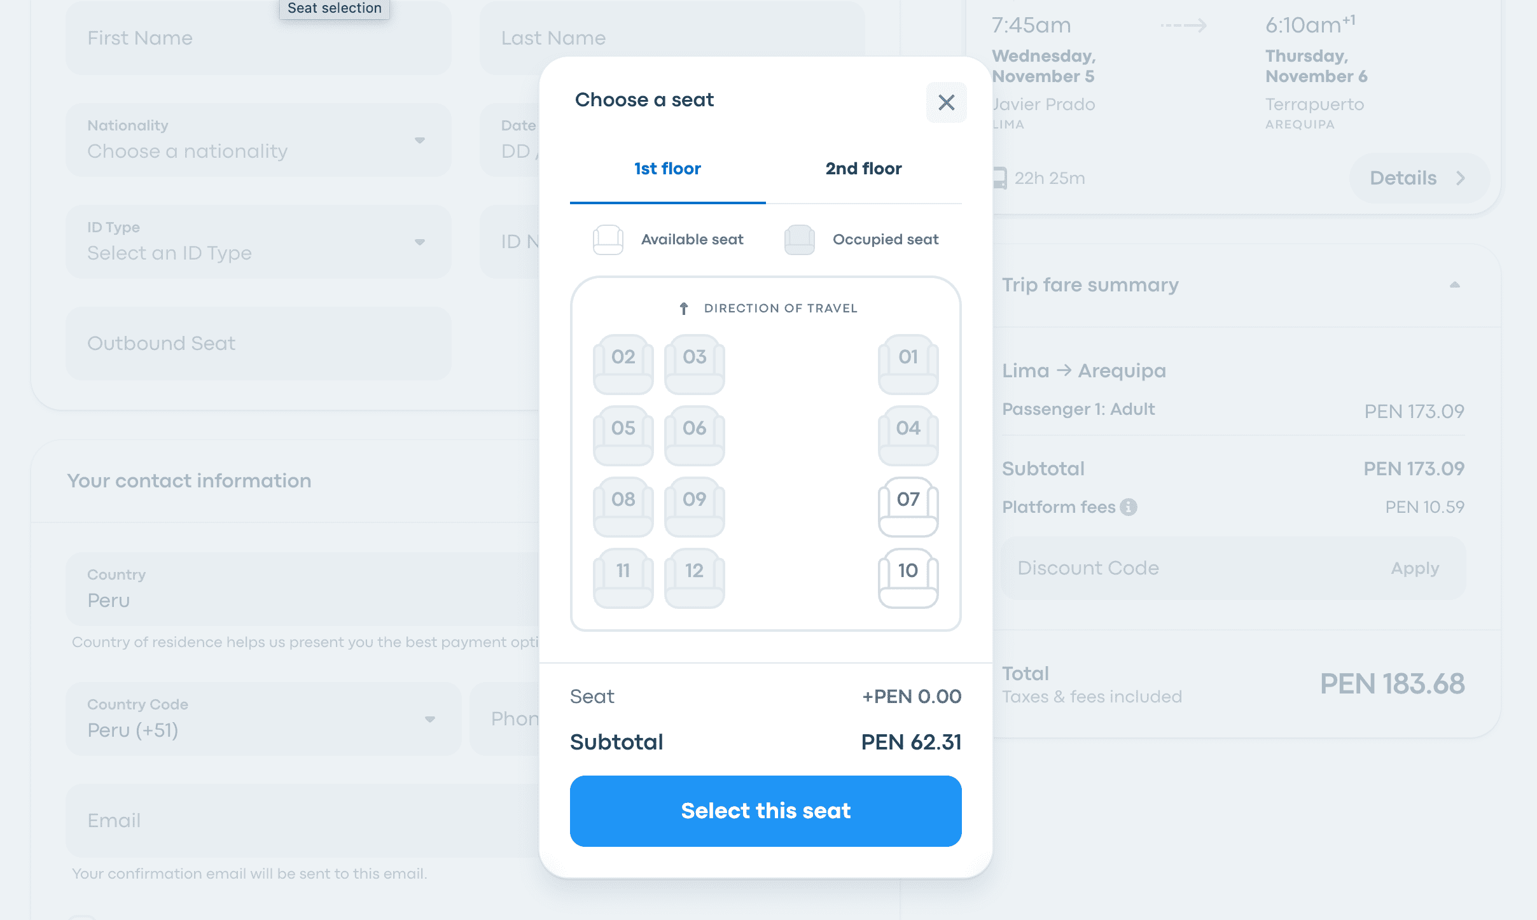Image resolution: width=1537 pixels, height=920 pixels.
Task: Click occupied seat 02 icon
Action: pos(623,364)
